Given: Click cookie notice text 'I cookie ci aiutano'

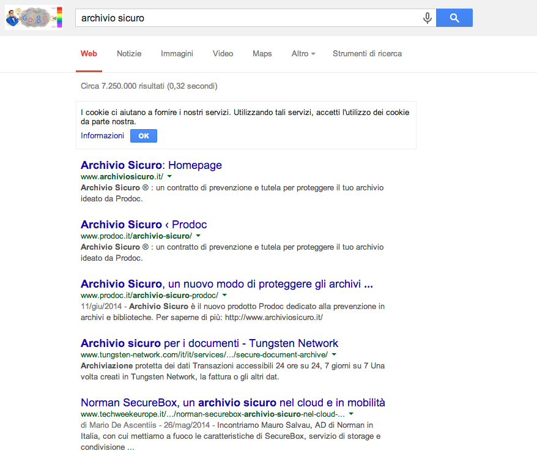Looking at the screenshot, I should pos(113,113).
